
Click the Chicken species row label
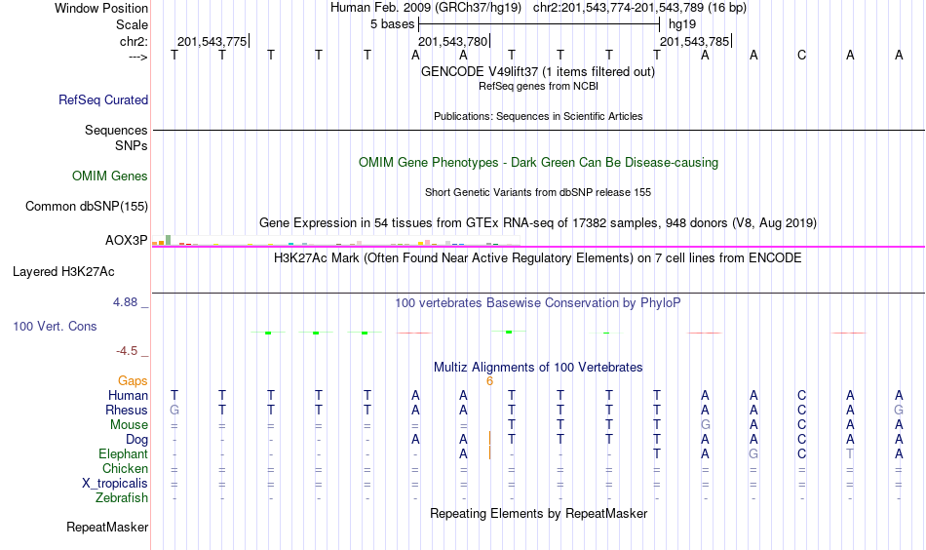(125, 468)
